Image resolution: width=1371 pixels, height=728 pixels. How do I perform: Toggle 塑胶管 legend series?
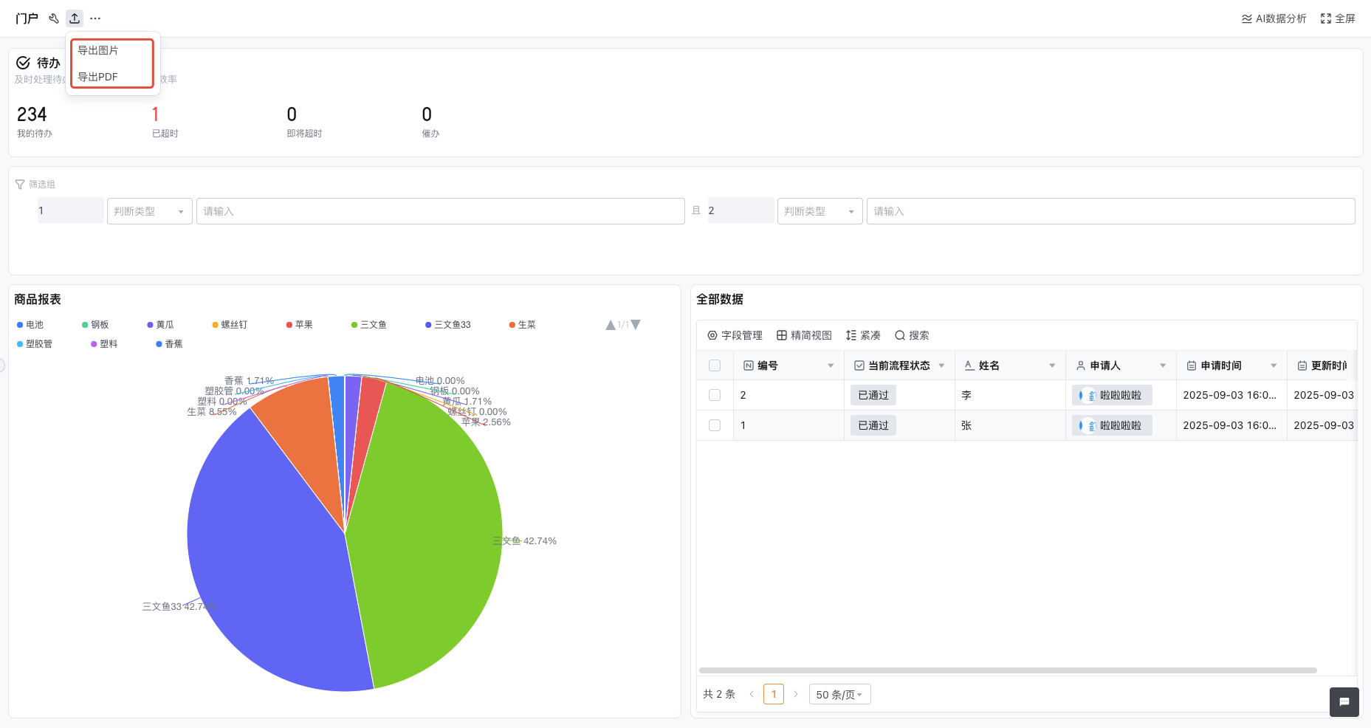[35, 344]
